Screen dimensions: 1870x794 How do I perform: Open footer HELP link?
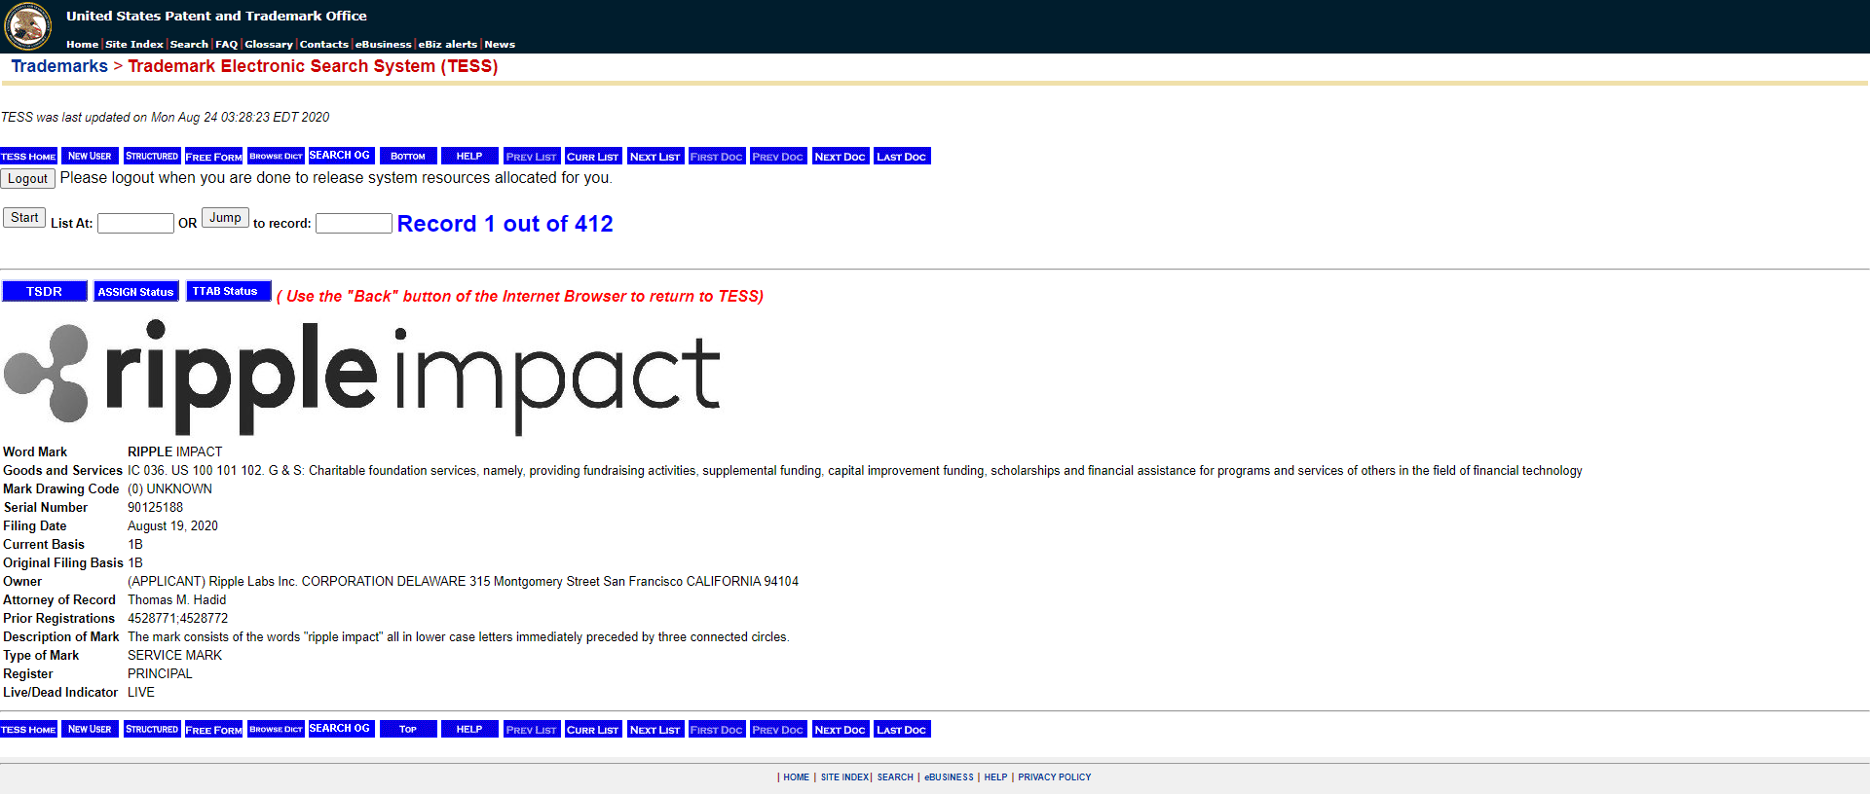pyautogui.click(x=995, y=777)
